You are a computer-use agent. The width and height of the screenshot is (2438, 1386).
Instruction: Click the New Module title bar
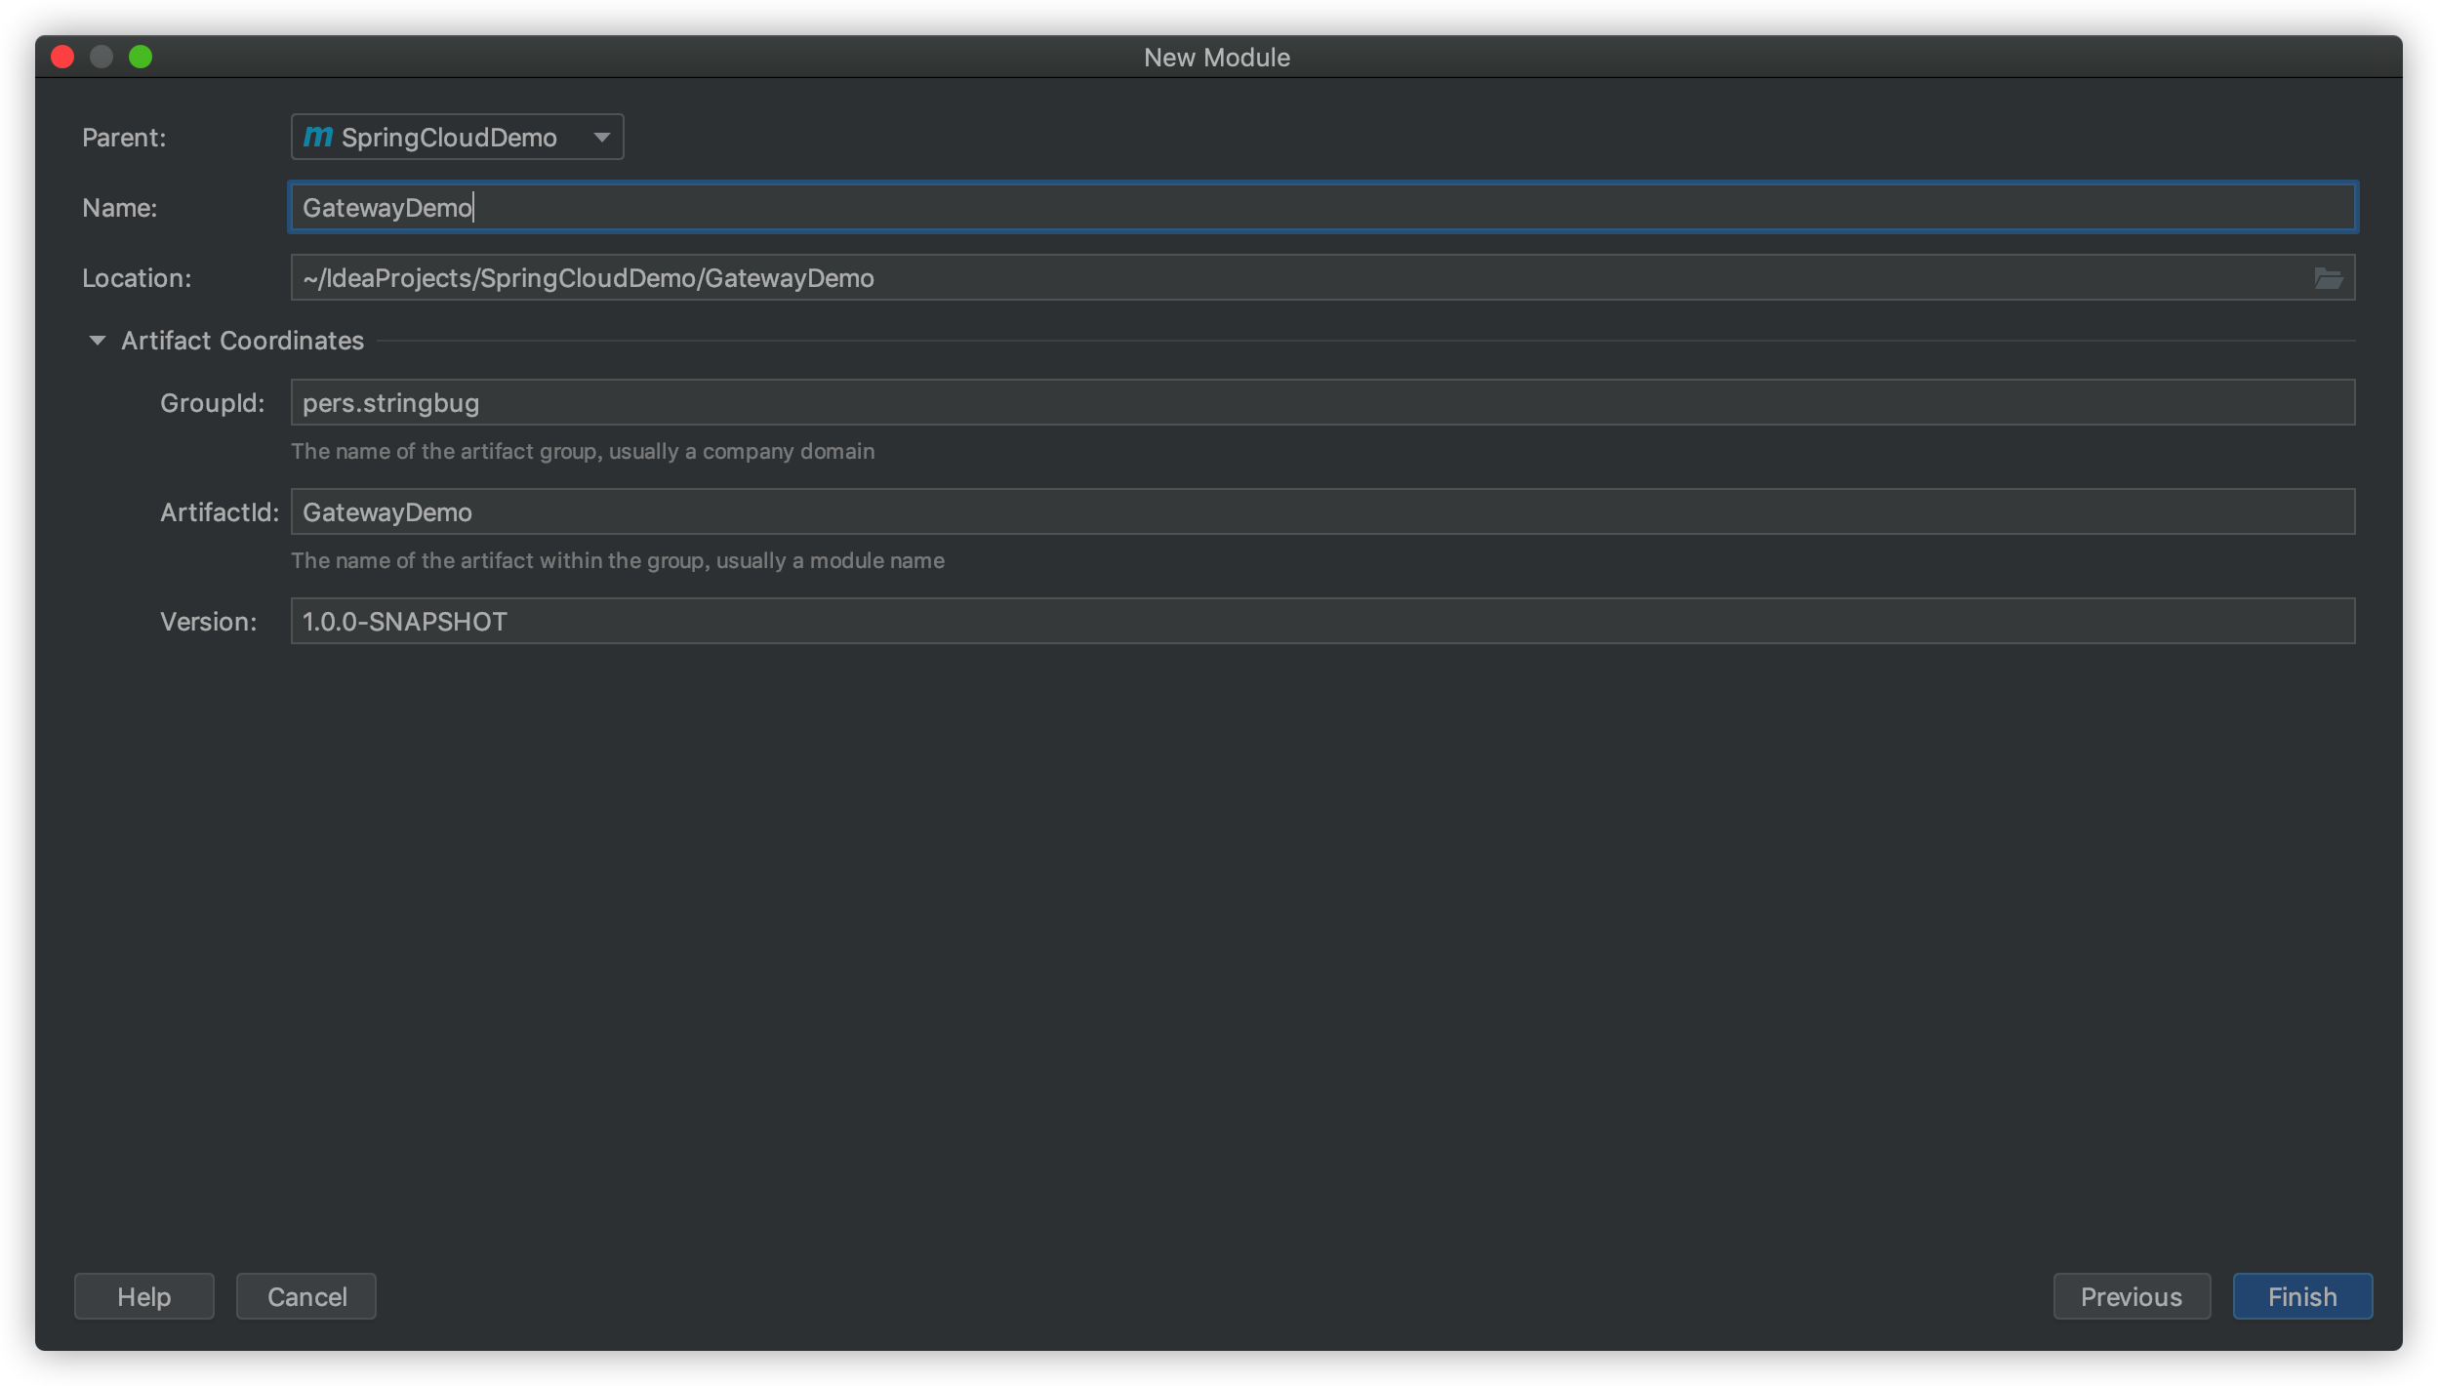[1216, 57]
